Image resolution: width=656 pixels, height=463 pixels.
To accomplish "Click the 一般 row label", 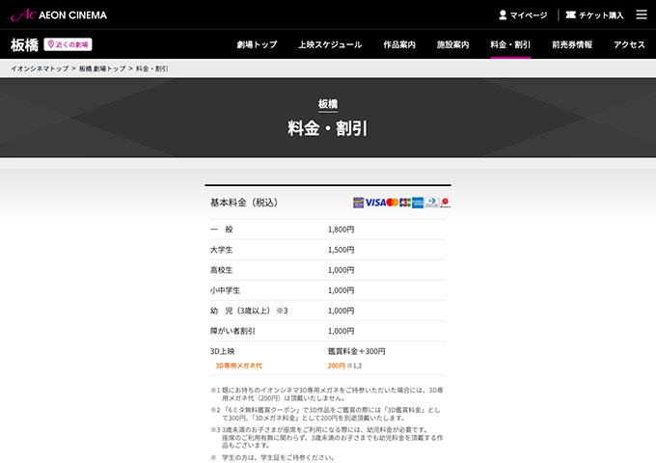I will point(221,230).
